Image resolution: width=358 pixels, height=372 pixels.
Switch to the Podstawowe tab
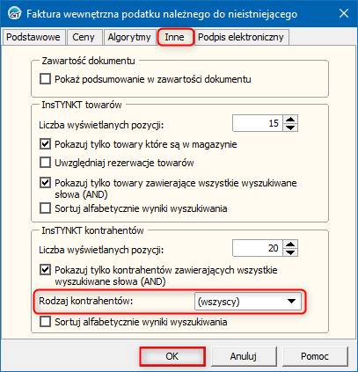coord(33,37)
